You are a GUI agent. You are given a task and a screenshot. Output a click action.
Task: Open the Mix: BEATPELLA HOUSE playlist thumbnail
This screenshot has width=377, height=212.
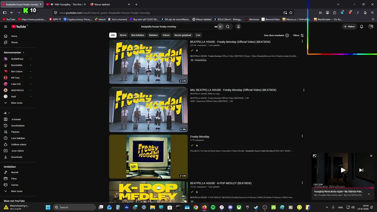[x=148, y=110]
